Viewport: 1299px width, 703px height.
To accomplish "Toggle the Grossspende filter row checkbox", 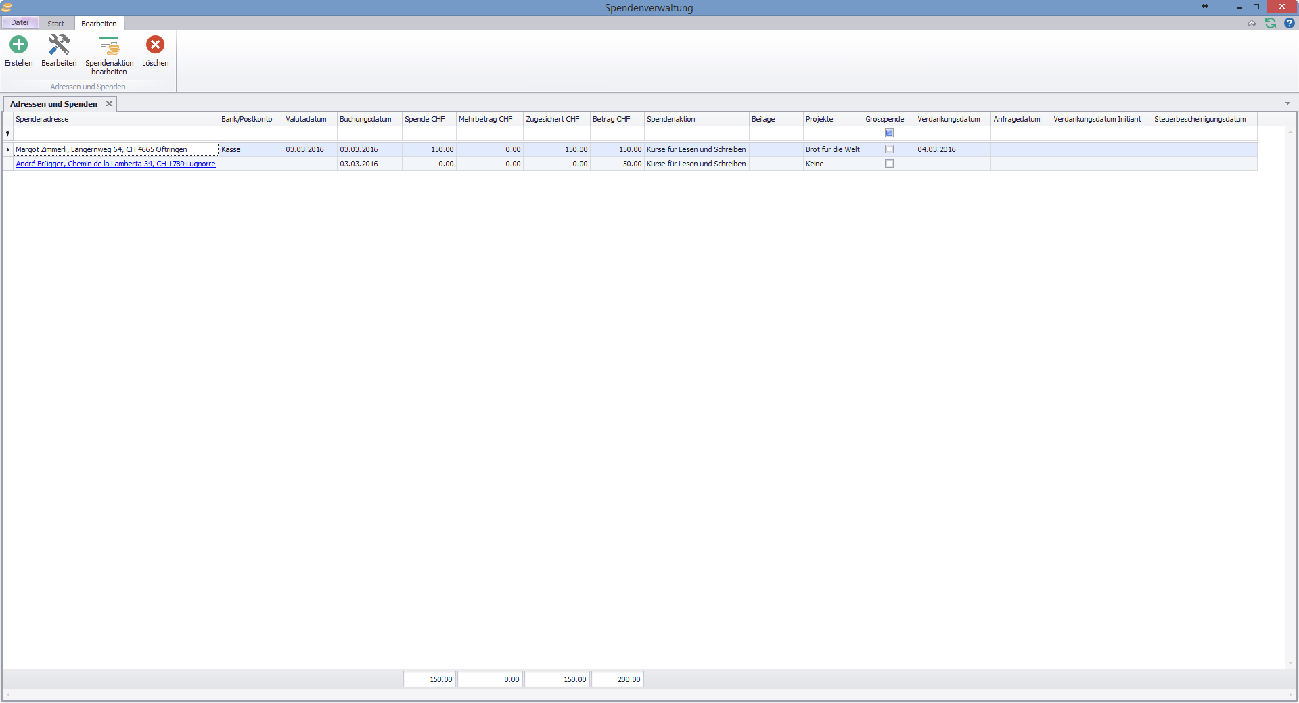I will pyautogui.click(x=889, y=133).
